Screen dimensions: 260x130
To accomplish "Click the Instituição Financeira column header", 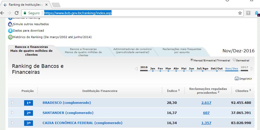I will coord(100,91).
